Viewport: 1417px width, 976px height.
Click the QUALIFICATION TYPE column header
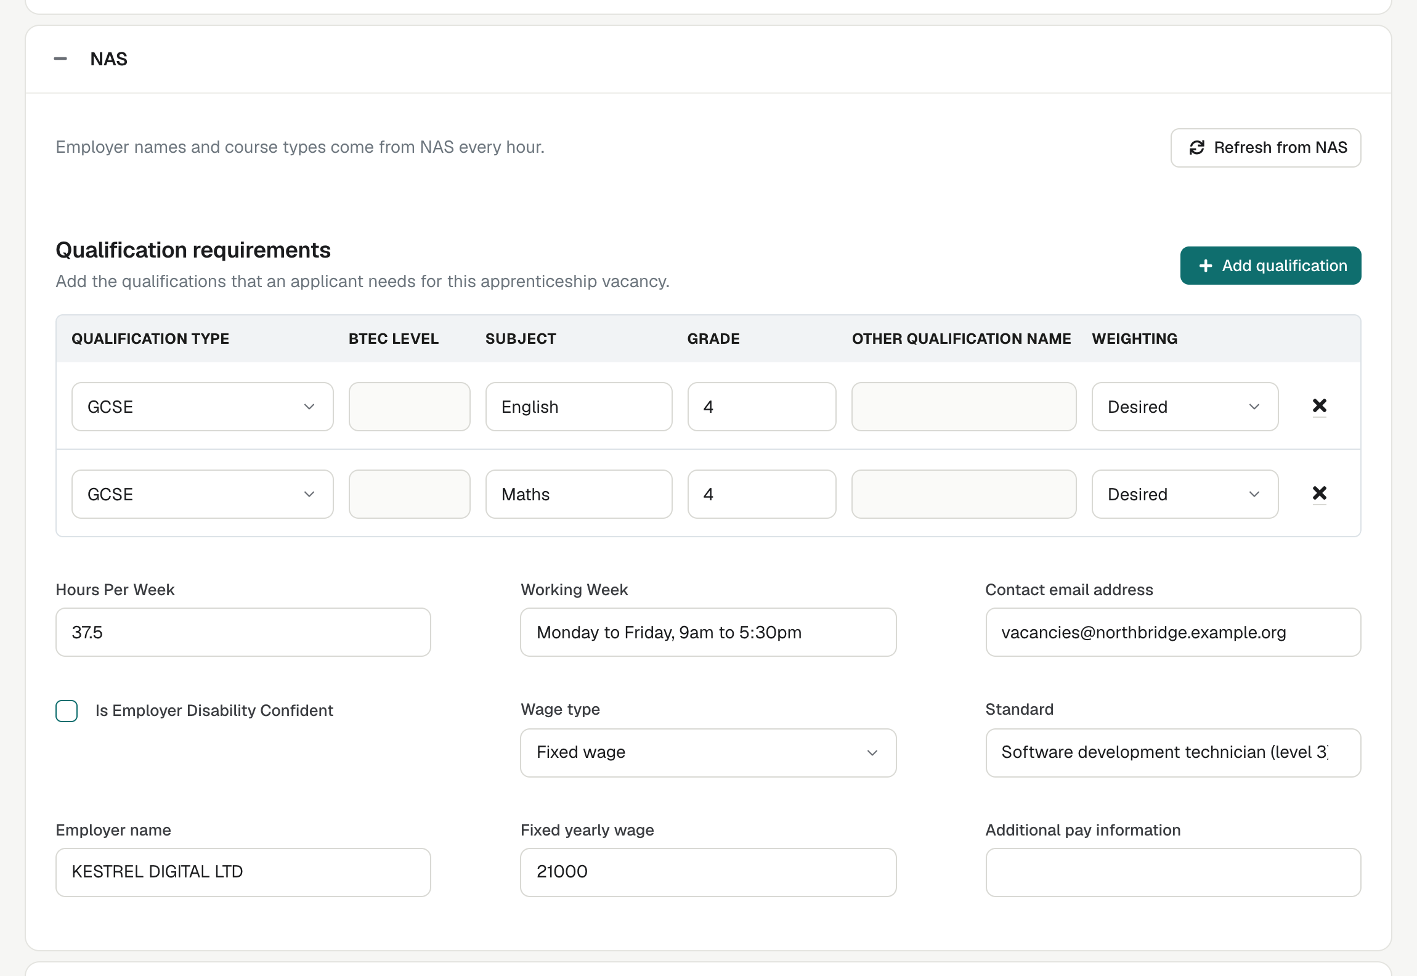150,339
